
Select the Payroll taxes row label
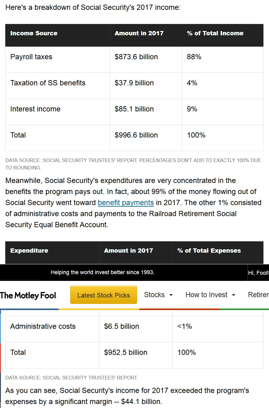(31, 57)
